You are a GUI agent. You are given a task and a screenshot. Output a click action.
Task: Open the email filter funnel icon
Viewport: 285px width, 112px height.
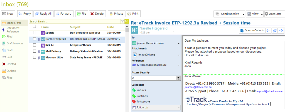[122, 22]
